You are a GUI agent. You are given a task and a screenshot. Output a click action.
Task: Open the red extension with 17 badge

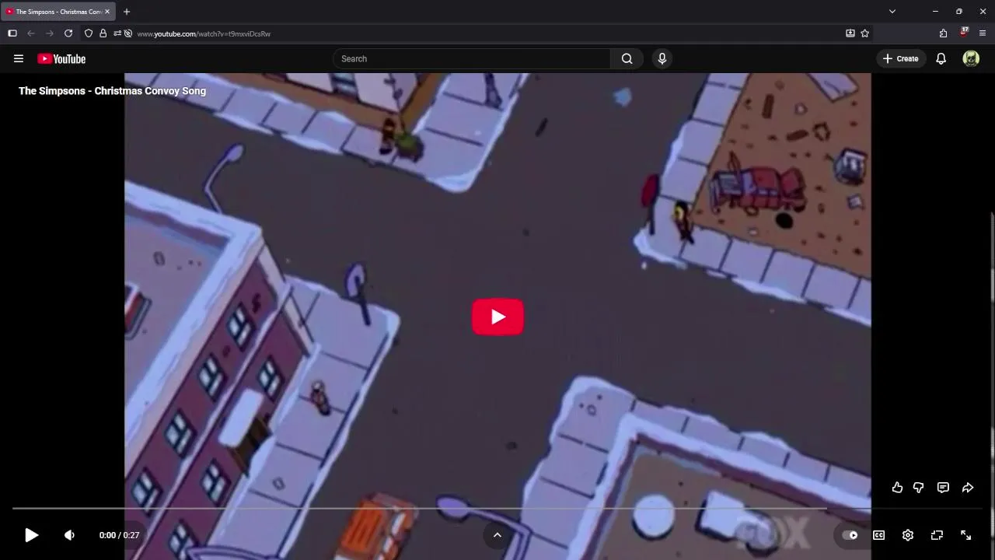click(964, 33)
